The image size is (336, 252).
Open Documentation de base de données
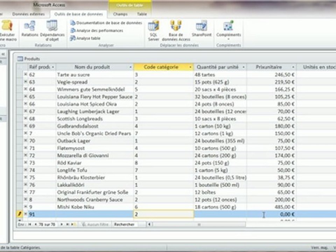[x=106, y=23]
